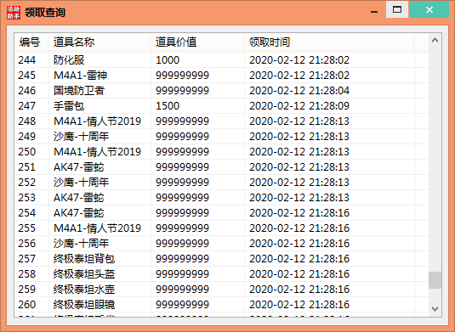Image resolution: width=455 pixels, height=332 pixels.
Task: Select AK47-雷蛇 in row 254
Action: click(x=78, y=213)
